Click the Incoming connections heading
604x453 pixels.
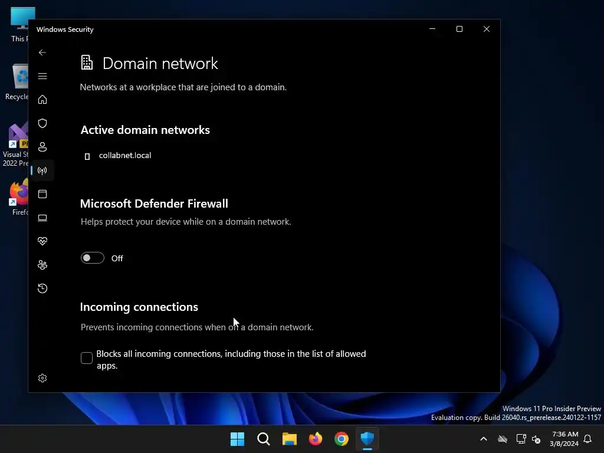coord(139,307)
